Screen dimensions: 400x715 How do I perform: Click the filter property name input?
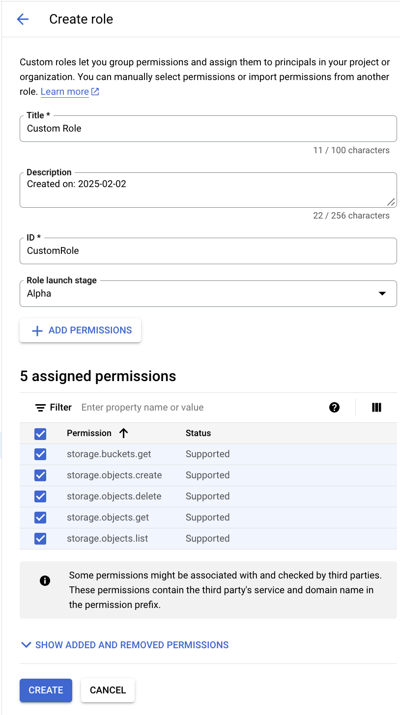point(197,408)
